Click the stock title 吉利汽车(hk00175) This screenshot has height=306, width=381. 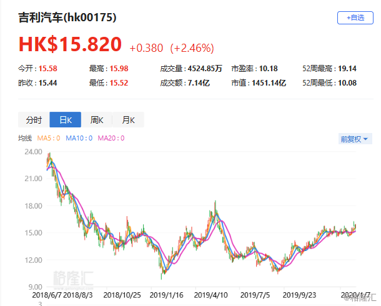pyautogui.click(x=67, y=17)
